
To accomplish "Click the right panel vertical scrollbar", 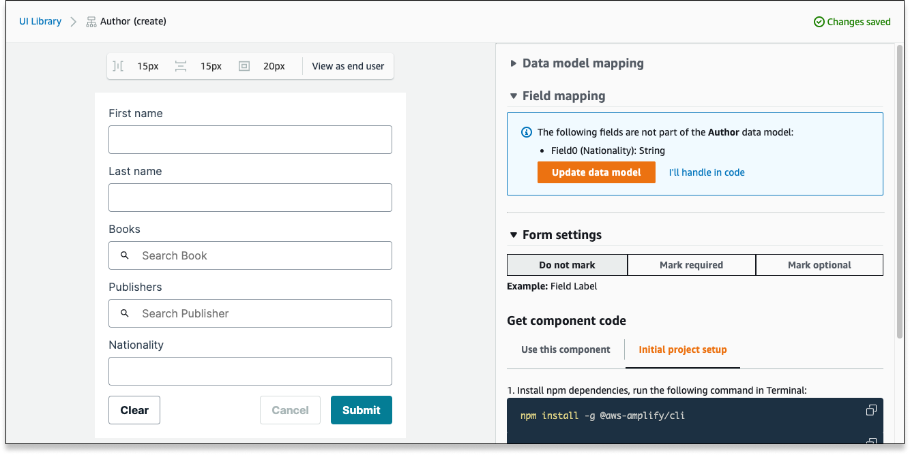I will tap(899, 193).
